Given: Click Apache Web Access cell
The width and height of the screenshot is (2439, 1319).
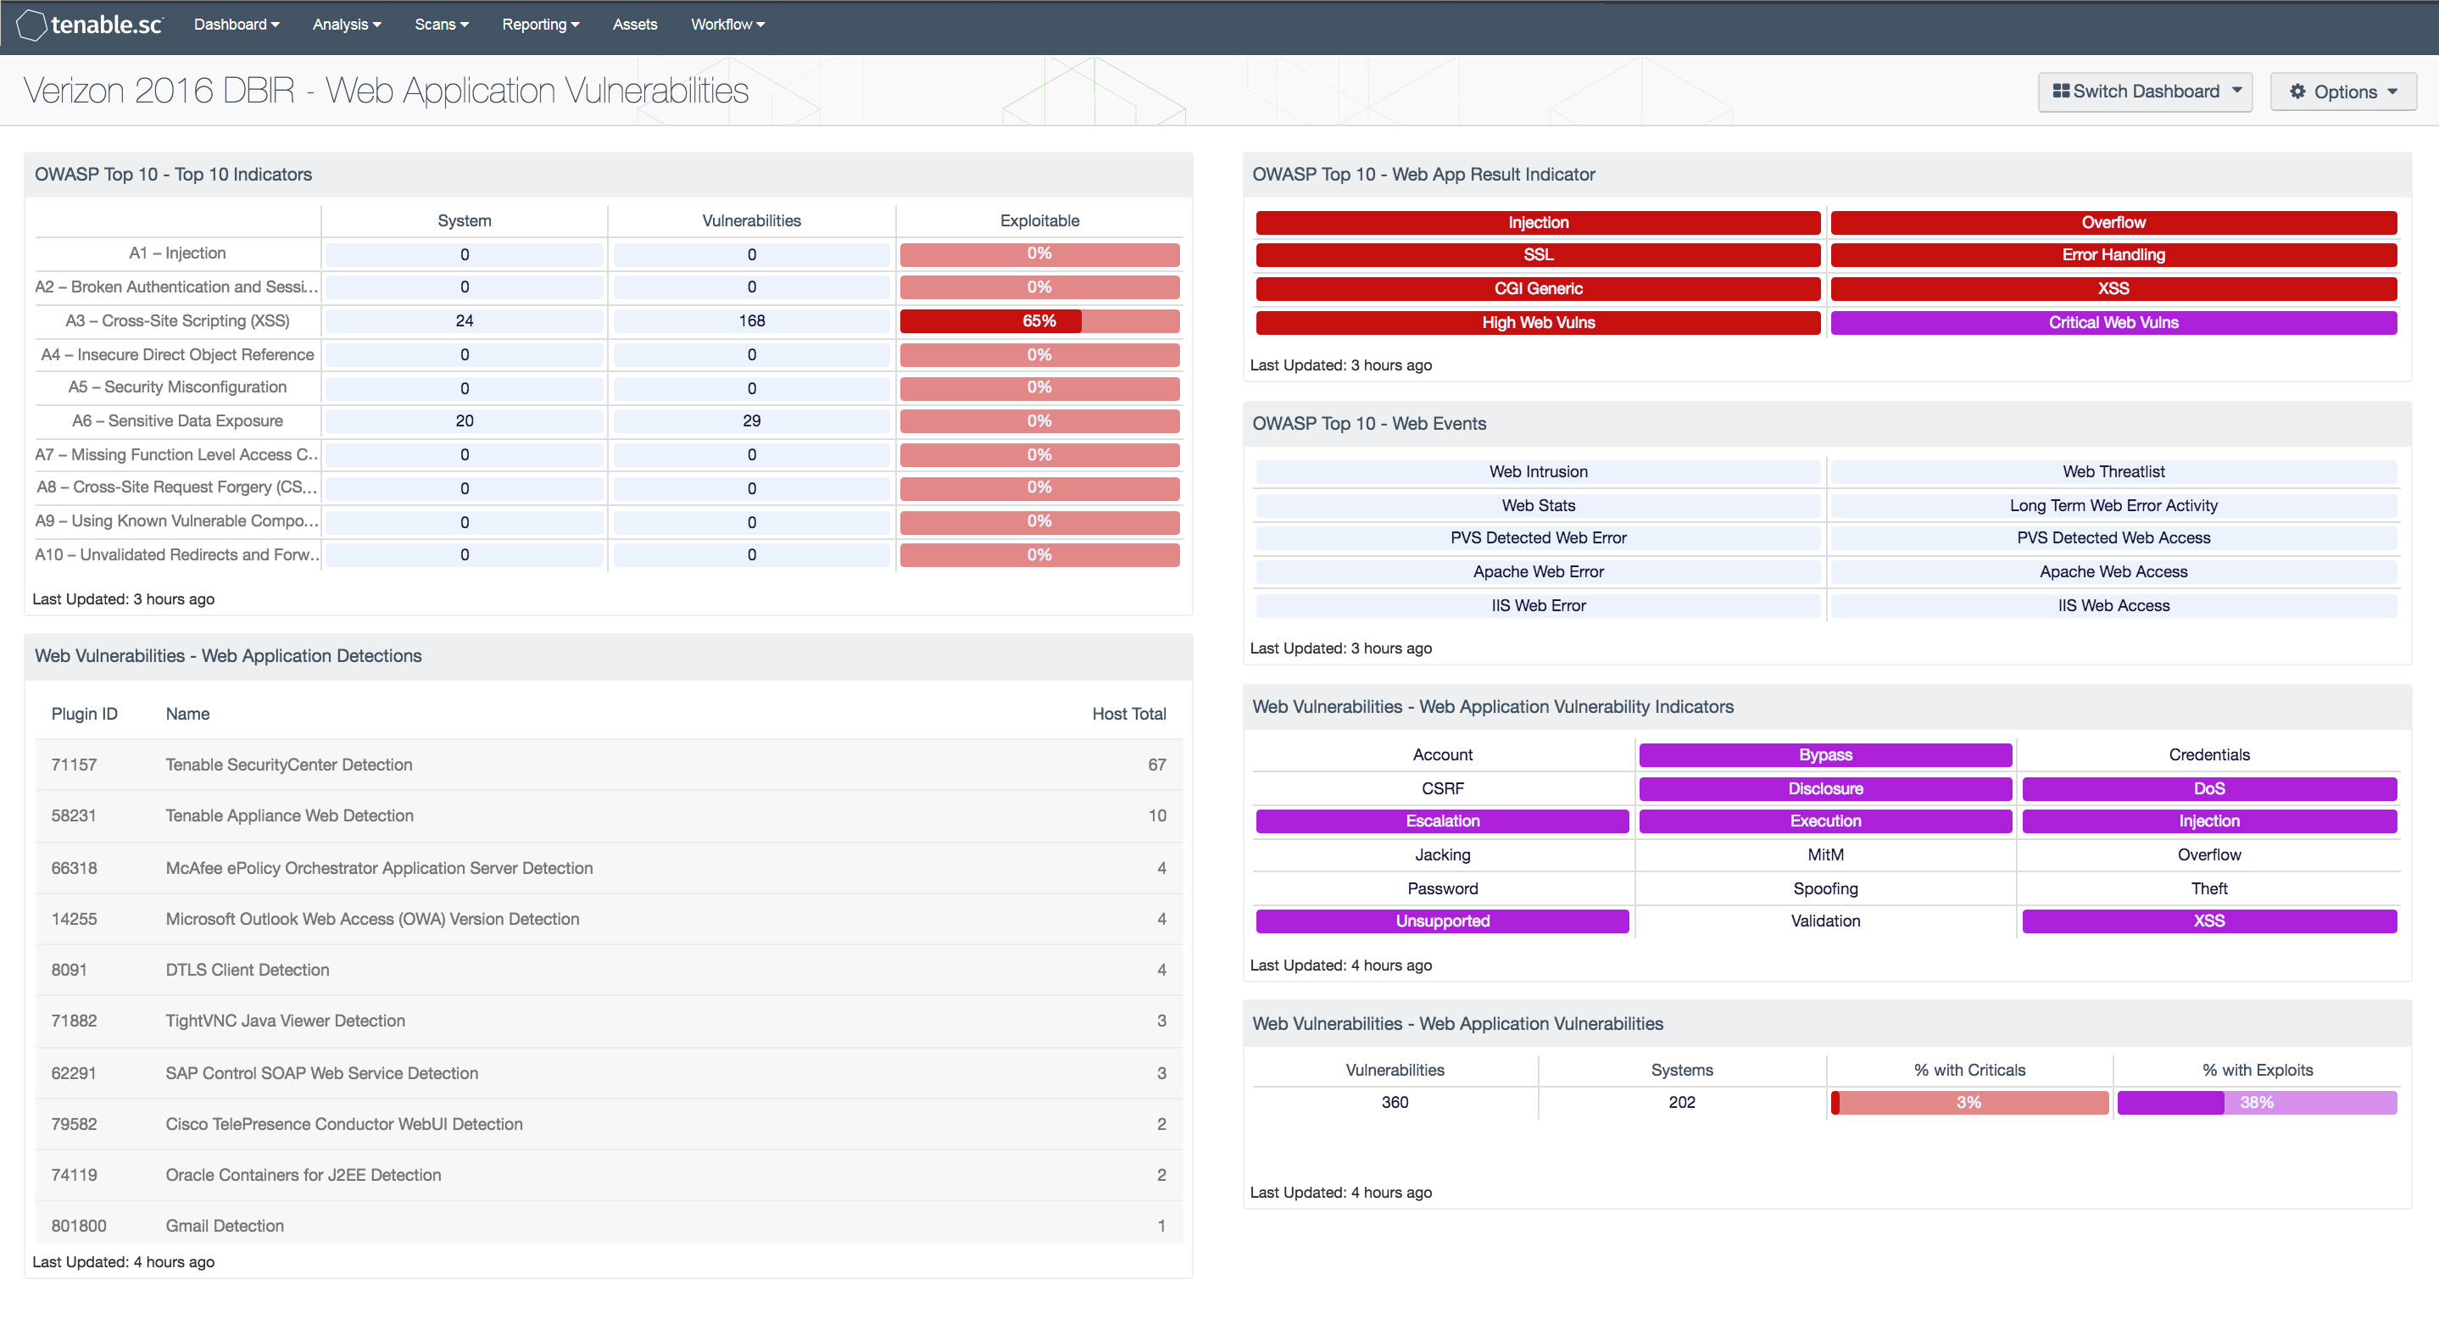Looking at the screenshot, I should click(x=2113, y=572).
